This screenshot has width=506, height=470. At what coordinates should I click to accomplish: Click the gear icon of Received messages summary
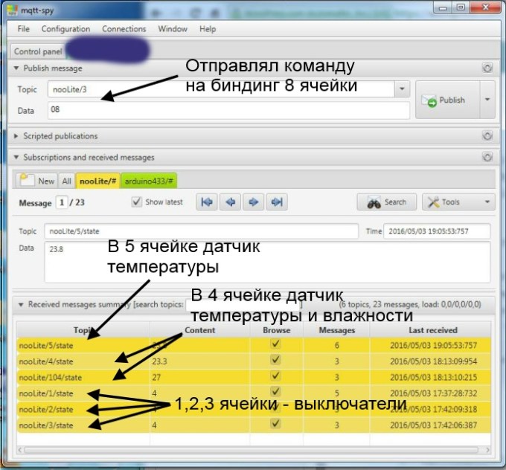(x=487, y=304)
